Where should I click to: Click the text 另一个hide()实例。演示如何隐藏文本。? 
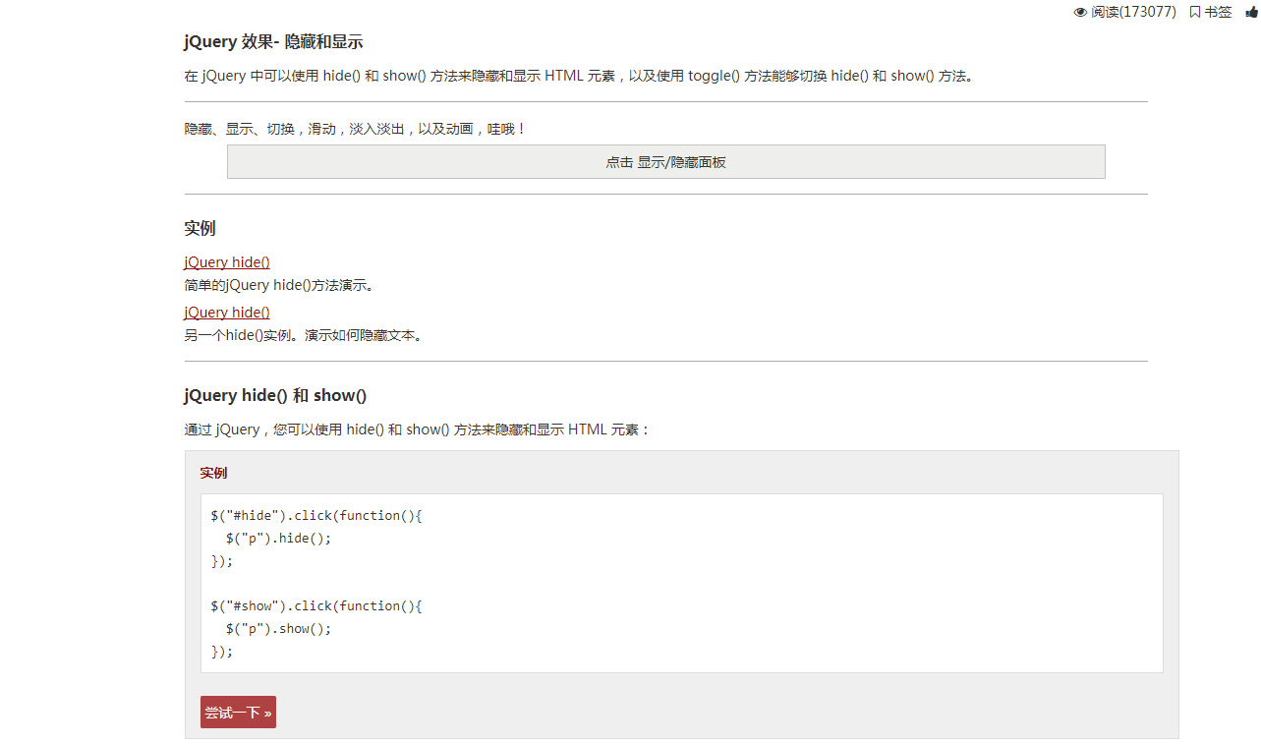point(306,335)
